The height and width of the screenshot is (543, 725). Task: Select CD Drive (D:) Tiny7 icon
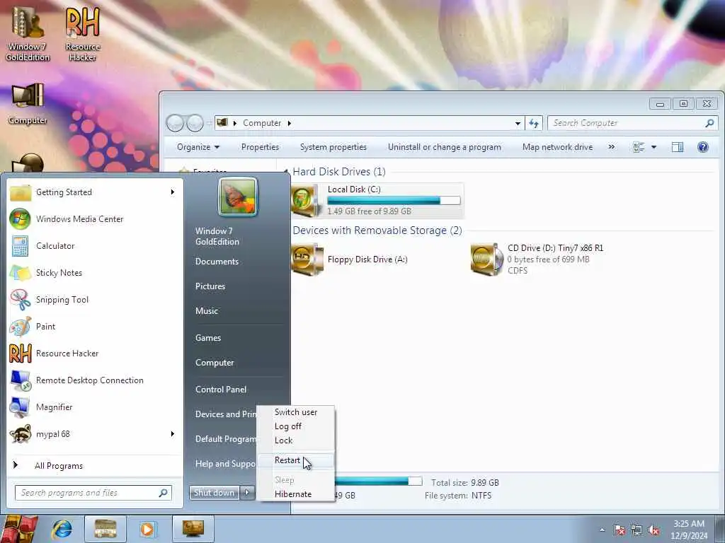point(486,259)
